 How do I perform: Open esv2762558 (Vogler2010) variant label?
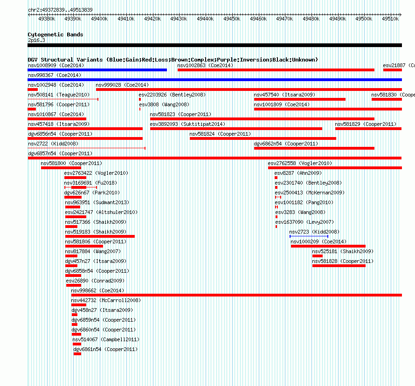point(300,163)
